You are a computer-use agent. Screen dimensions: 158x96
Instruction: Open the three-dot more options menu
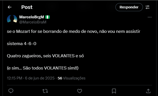150,17
